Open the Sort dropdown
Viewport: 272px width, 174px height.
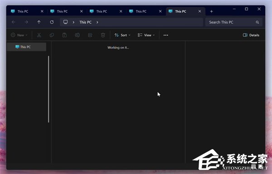(x=122, y=35)
